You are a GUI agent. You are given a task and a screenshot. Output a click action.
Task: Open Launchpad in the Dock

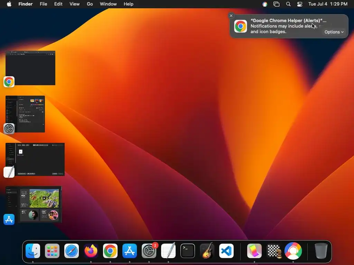[x=52, y=251]
